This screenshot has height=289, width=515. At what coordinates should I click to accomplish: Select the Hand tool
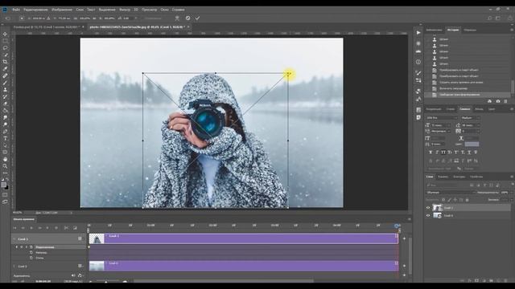pos(5,159)
